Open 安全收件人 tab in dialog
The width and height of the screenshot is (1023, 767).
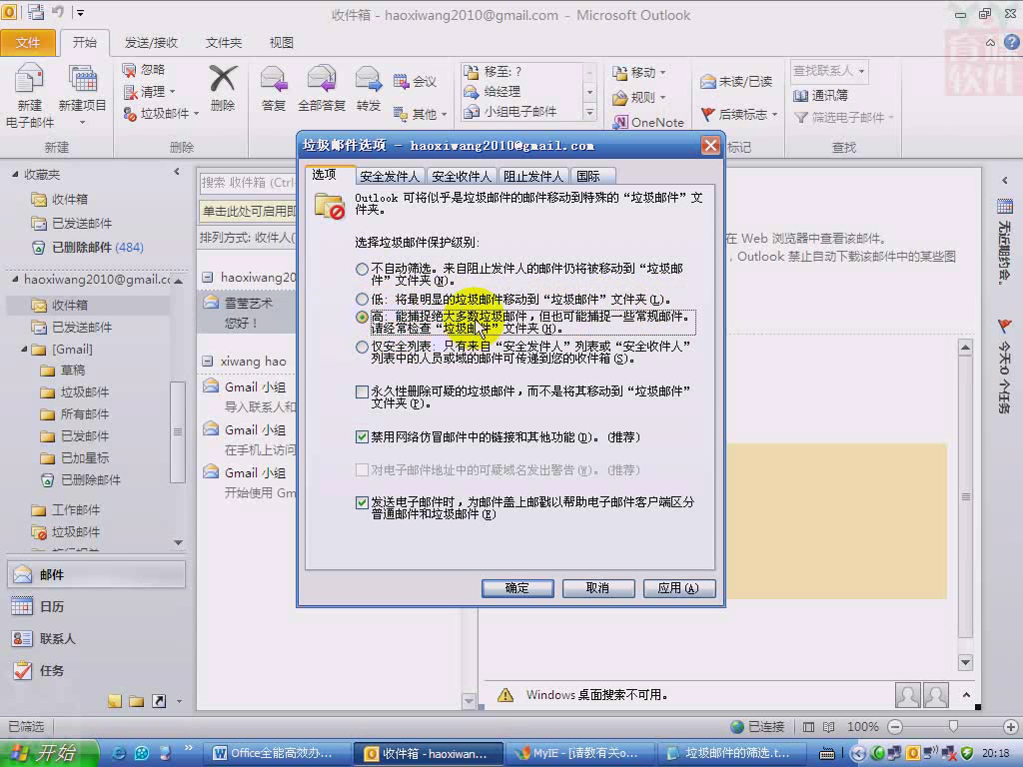[462, 176]
